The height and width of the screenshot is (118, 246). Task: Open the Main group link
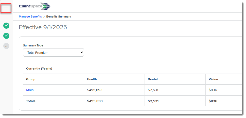[30, 90]
